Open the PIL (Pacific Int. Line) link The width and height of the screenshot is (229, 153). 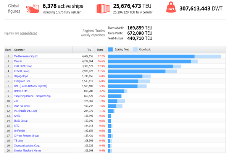26,111
